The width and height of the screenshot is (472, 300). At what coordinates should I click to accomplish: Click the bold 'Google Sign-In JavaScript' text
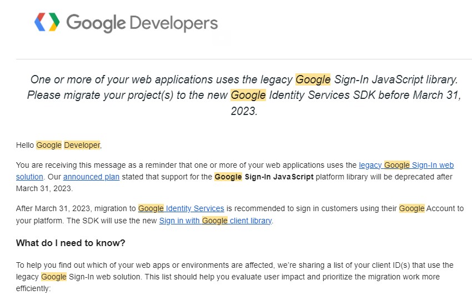(x=264, y=177)
